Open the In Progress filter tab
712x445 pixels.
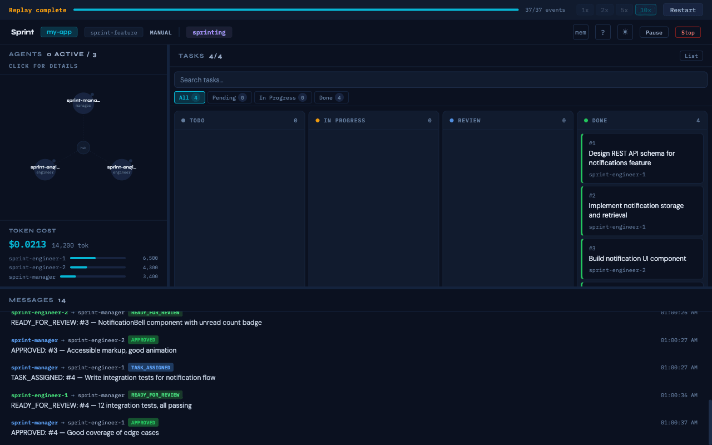pos(283,97)
